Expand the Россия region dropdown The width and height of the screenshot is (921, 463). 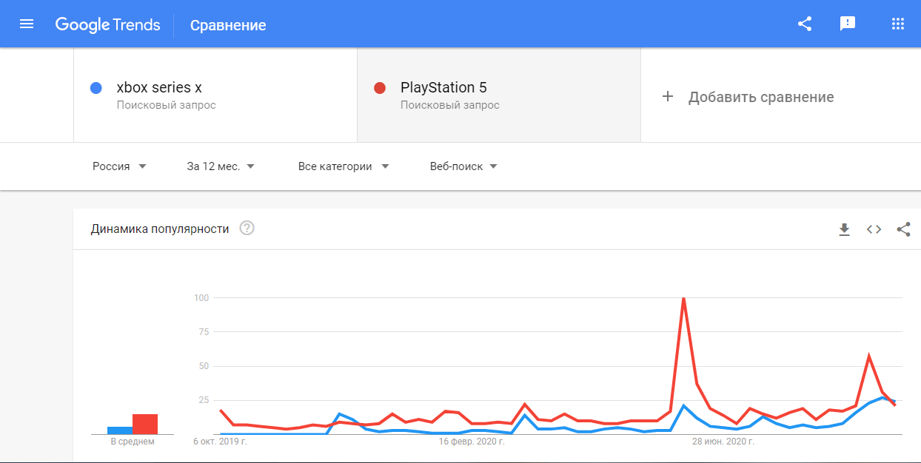119,166
